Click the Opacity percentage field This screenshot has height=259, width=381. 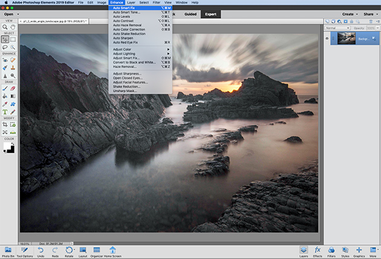tap(371, 28)
